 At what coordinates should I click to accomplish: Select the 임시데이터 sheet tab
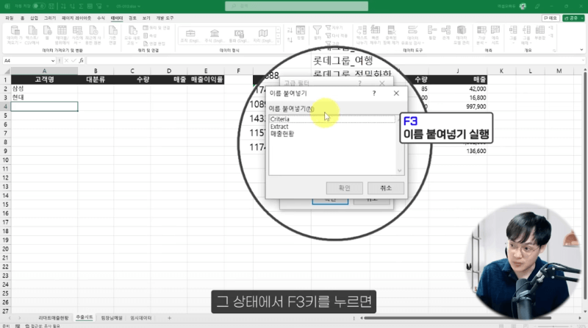(141, 318)
